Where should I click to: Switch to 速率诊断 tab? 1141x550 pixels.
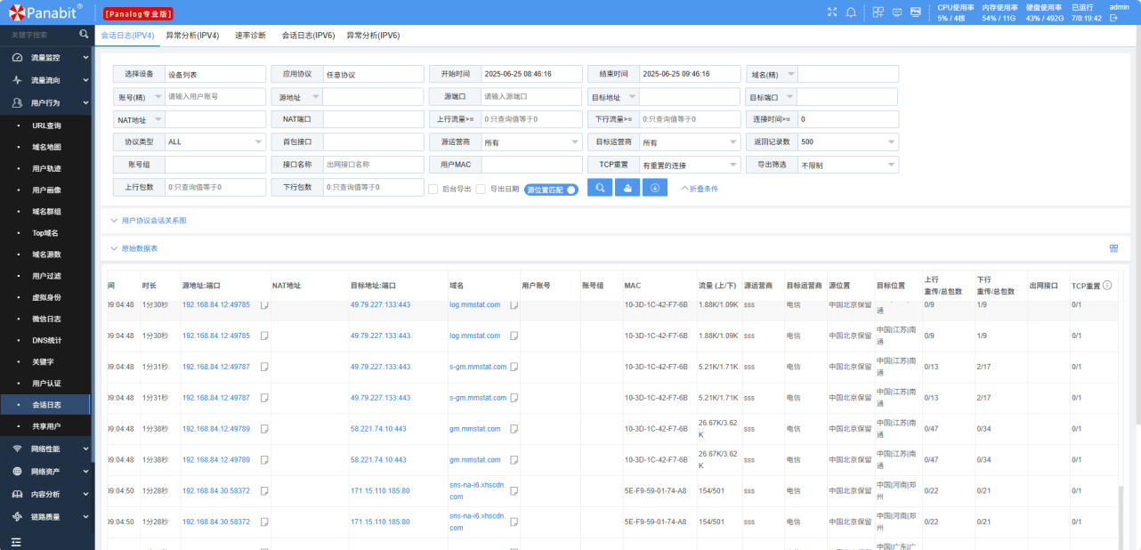tap(250, 36)
